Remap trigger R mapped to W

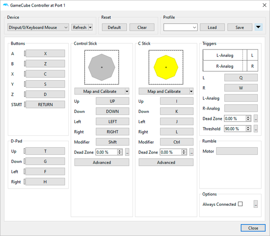click(x=241, y=88)
